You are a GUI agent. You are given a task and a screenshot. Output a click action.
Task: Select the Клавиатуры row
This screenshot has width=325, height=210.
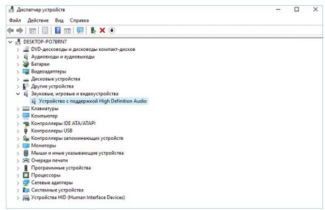pyautogui.click(x=45, y=108)
